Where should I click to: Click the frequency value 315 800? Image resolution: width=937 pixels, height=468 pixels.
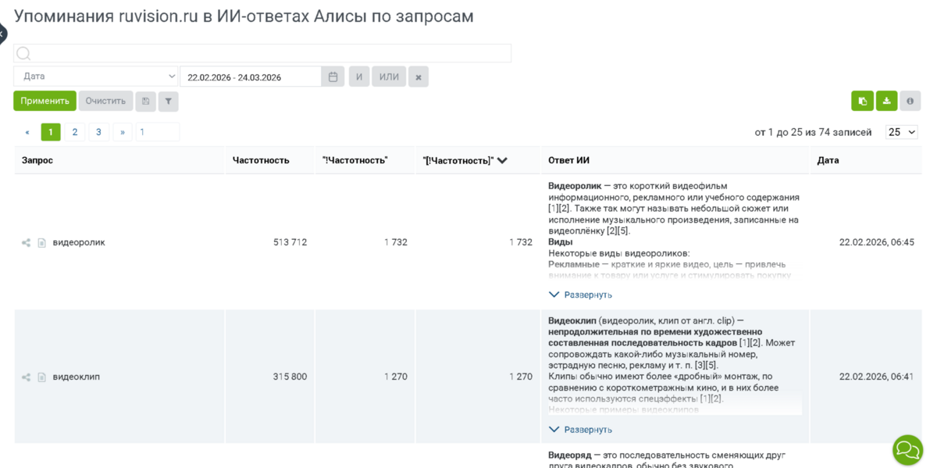[290, 377]
